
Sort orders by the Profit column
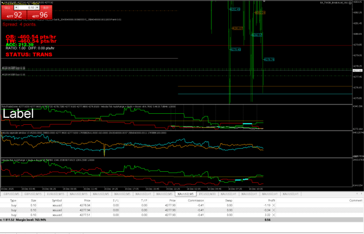[271, 200]
